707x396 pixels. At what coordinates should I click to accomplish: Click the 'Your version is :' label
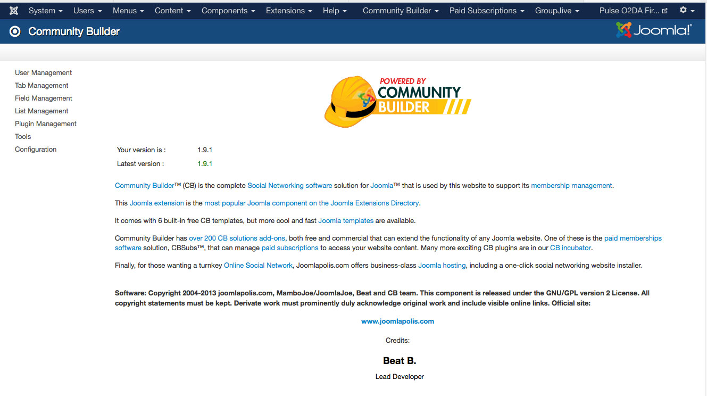pyautogui.click(x=142, y=150)
